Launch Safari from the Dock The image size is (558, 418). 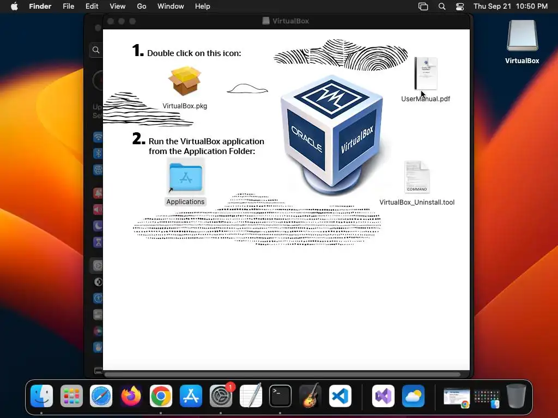pos(101,396)
